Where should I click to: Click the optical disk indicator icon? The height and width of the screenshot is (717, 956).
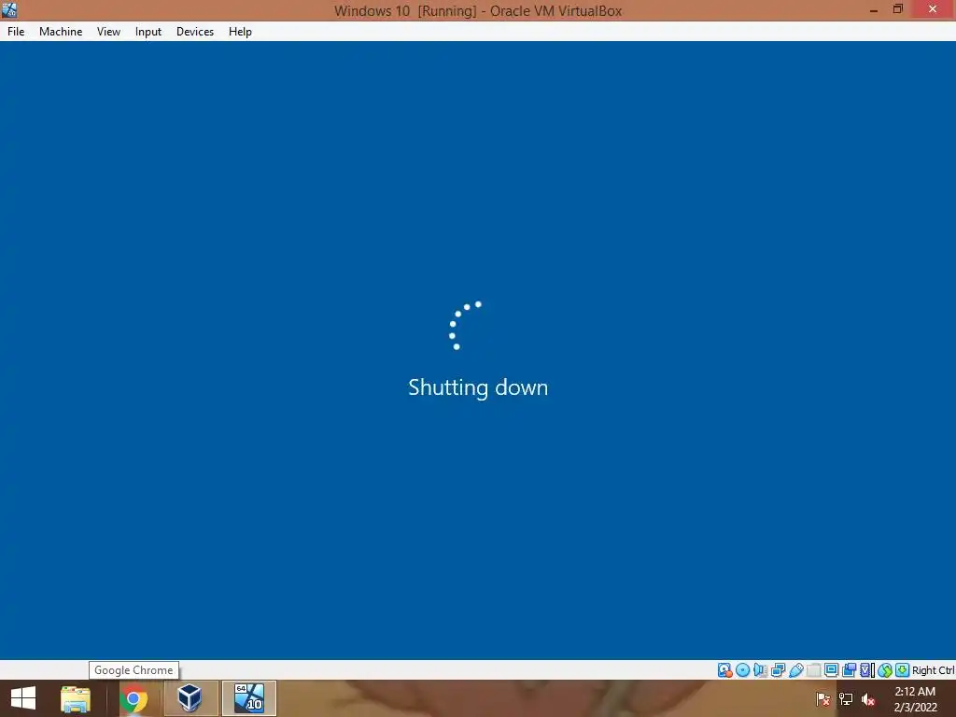(742, 670)
